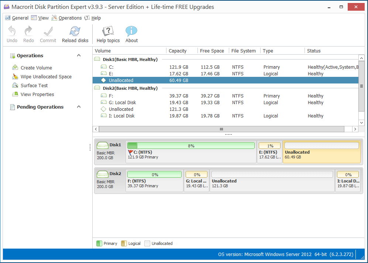Sort by the Capacity column header

[182, 51]
